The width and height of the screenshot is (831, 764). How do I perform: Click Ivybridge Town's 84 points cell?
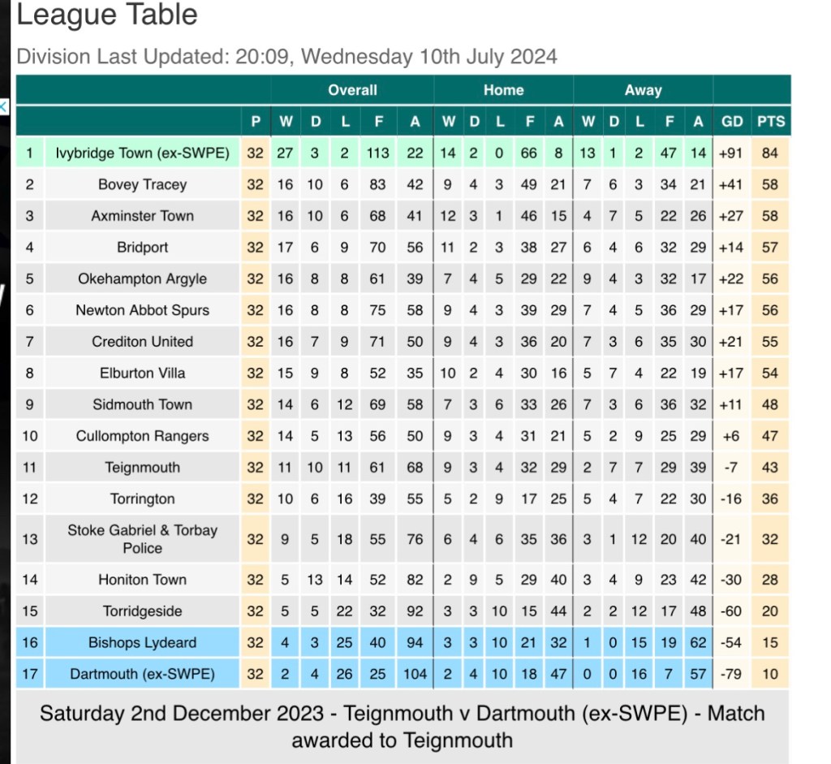click(770, 153)
